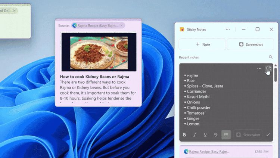Click the 'Lemon' list item
The image size is (280, 158).
(193, 124)
